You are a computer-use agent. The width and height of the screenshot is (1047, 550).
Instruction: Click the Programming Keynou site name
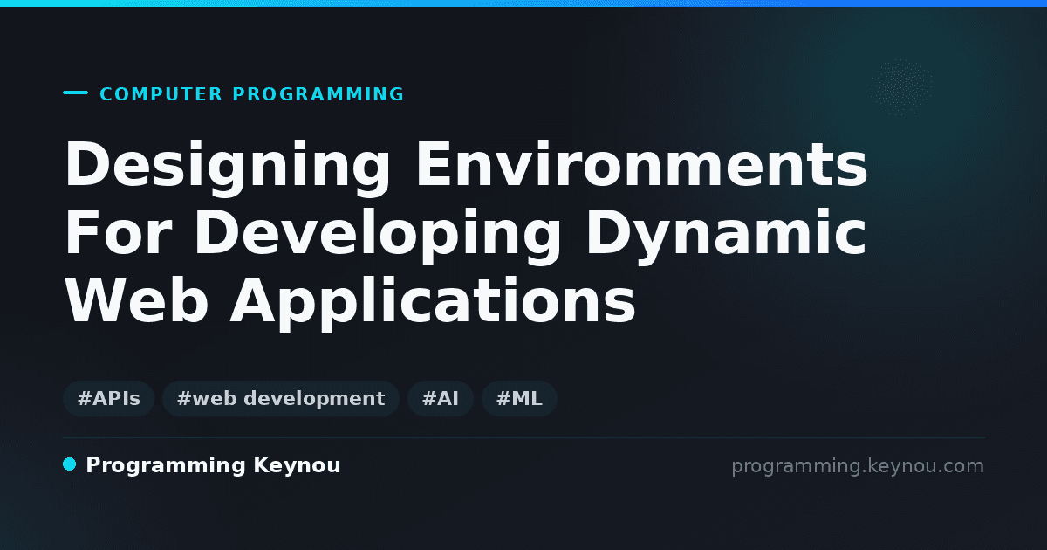[213, 466]
